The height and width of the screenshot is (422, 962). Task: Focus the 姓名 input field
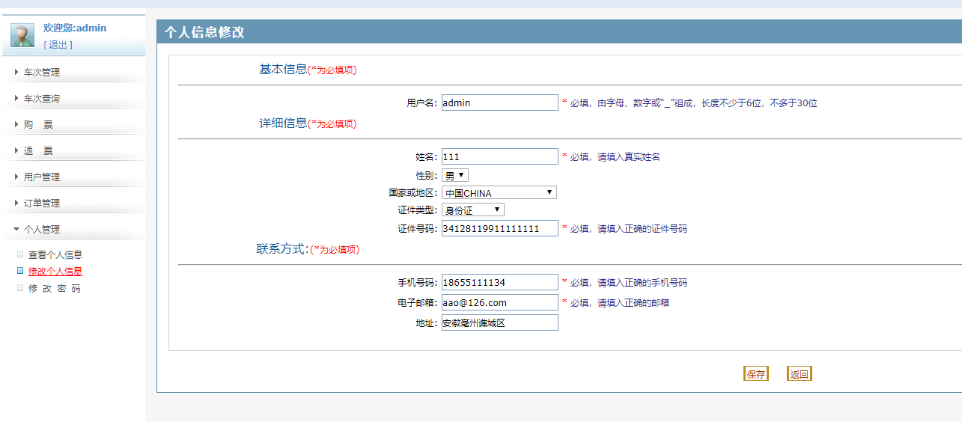500,156
